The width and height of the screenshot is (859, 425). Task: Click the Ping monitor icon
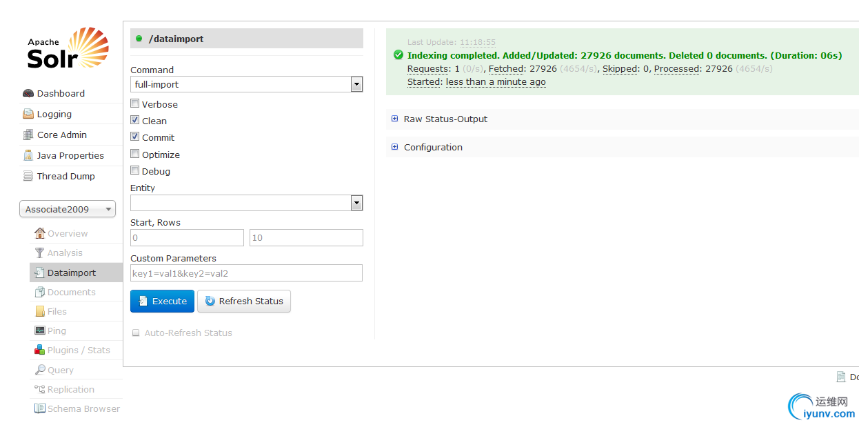click(x=40, y=330)
